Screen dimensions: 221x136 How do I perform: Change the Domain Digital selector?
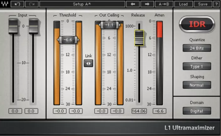197,111
